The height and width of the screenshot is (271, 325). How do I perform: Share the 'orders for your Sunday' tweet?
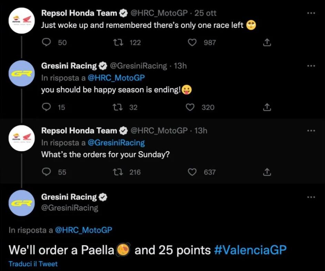(x=267, y=172)
